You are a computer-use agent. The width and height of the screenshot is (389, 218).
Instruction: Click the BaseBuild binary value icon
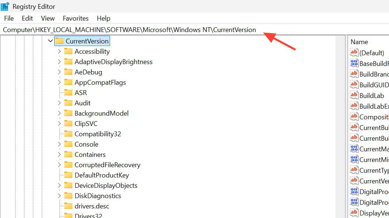coord(354,63)
